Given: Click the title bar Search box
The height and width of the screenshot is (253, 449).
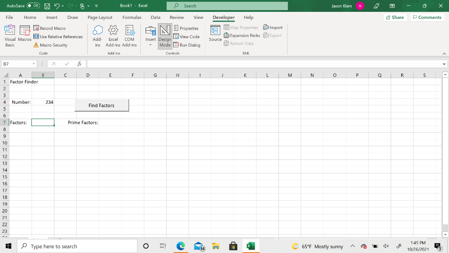Looking at the screenshot, I should click(227, 6).
